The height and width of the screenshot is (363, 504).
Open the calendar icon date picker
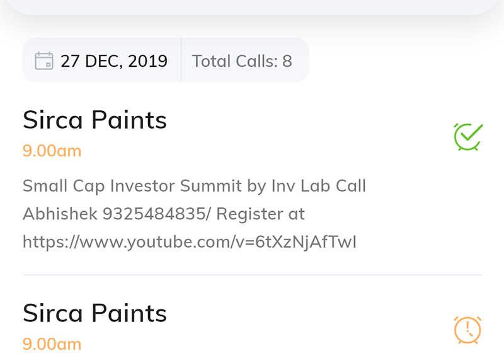pyautogui.click(x=44, y=60)
